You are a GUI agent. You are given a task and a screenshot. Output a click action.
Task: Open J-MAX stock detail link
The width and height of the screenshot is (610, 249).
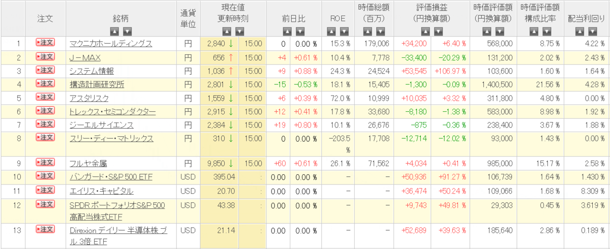pyautogui.click(x=84, y=57)
